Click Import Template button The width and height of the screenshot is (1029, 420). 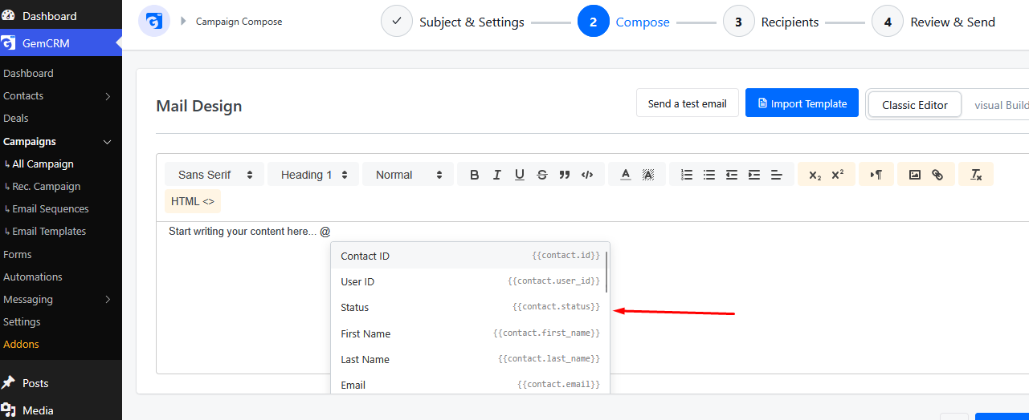tap(802, 103)
